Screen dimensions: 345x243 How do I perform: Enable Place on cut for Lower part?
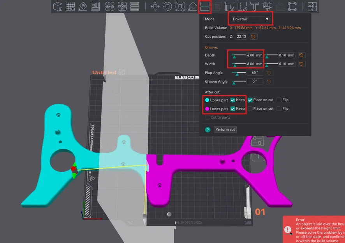[x=250, y=109]
